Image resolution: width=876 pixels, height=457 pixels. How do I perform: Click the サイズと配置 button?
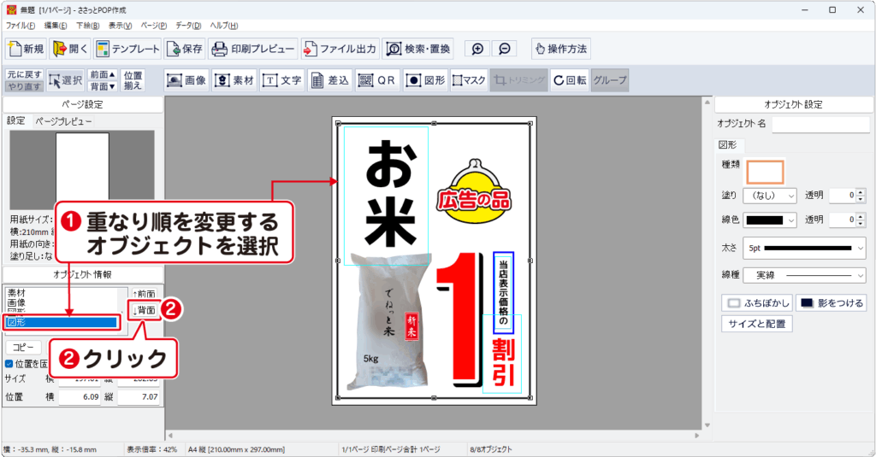coord(759,324)
